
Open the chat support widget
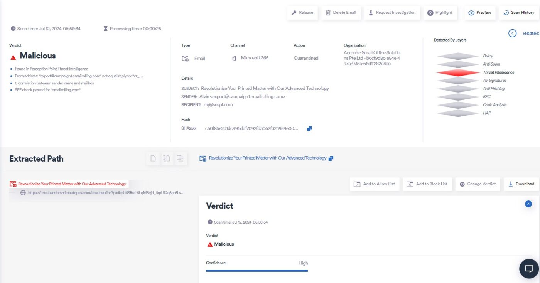coord(529,269)
